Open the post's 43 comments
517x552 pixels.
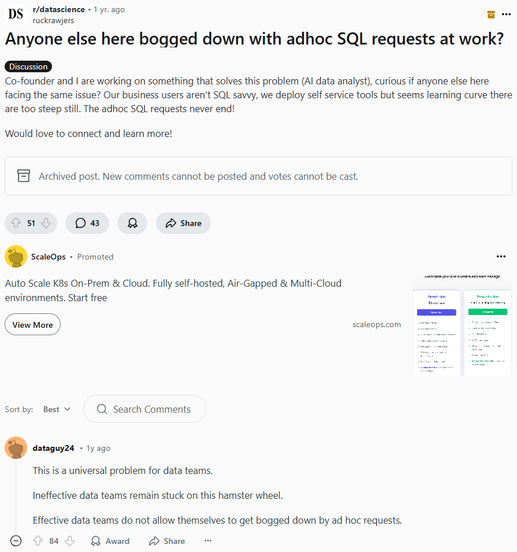click(87, 223)
